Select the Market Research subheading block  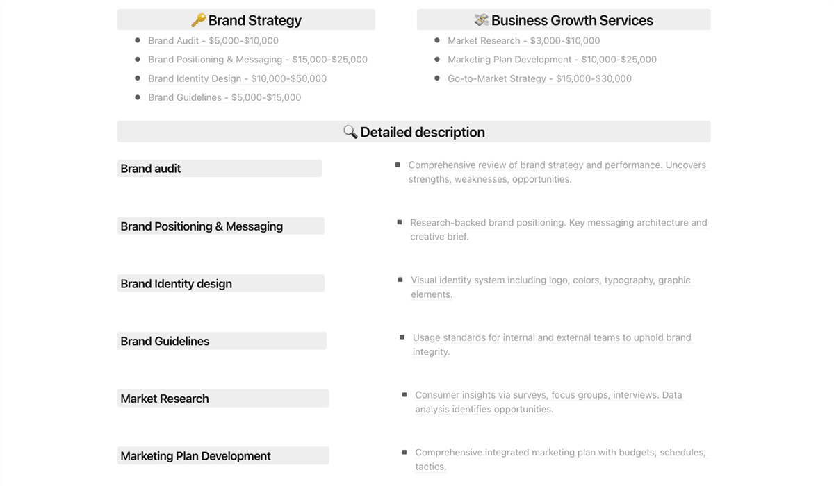(x=223, y=399)
